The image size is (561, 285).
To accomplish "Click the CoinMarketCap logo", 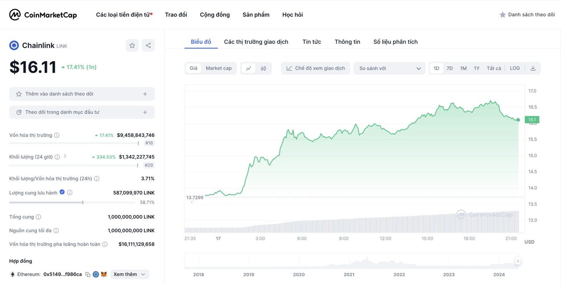I will [x=43, y=15].
